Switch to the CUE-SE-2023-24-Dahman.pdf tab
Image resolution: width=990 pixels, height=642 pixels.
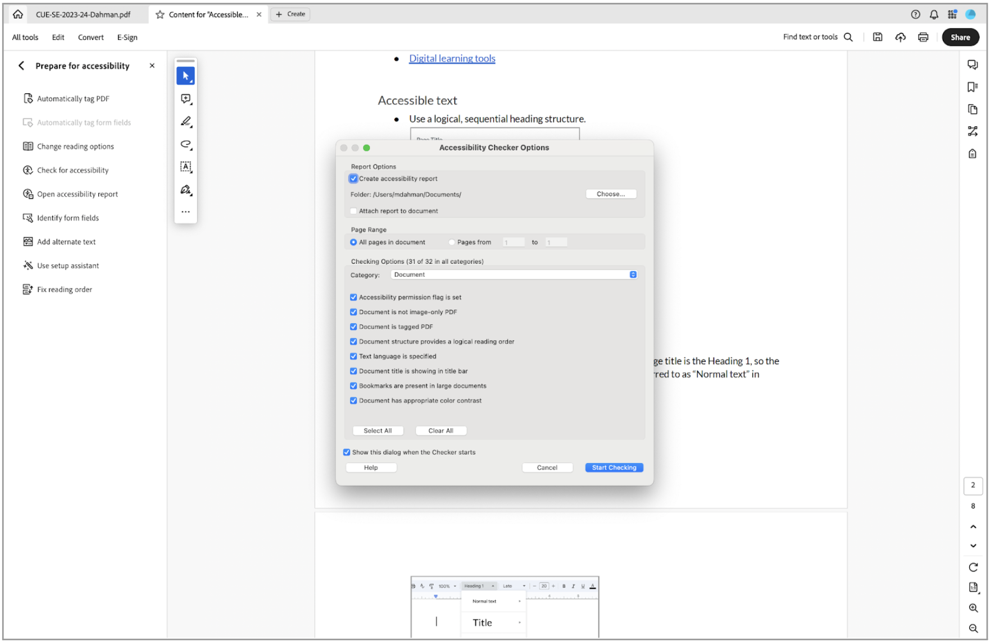[82, 14]
